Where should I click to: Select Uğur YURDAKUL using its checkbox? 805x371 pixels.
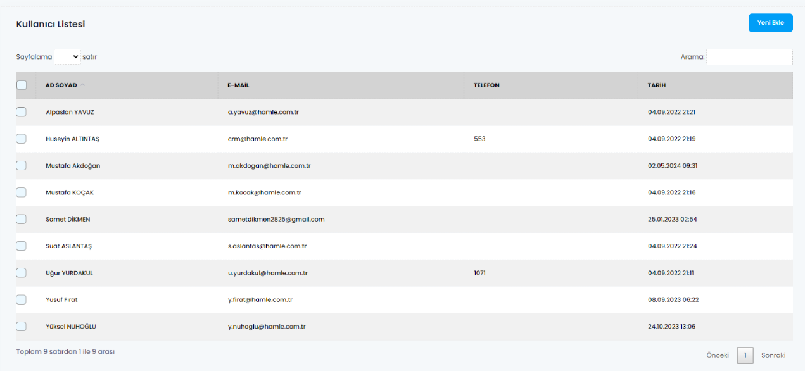[x=22, y=273]
